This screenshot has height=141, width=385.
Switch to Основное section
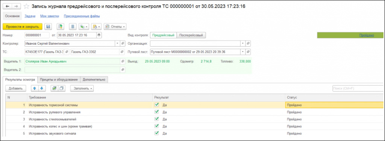tap(12, 16)
